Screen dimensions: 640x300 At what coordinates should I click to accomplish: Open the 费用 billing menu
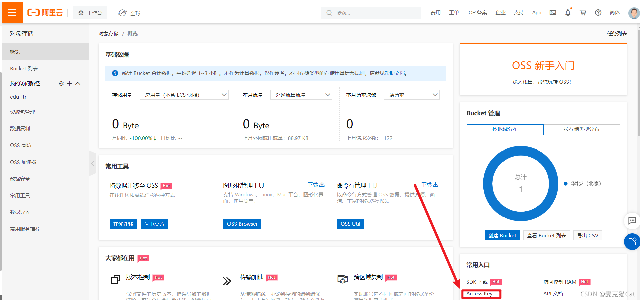click(x=435, y=13)
